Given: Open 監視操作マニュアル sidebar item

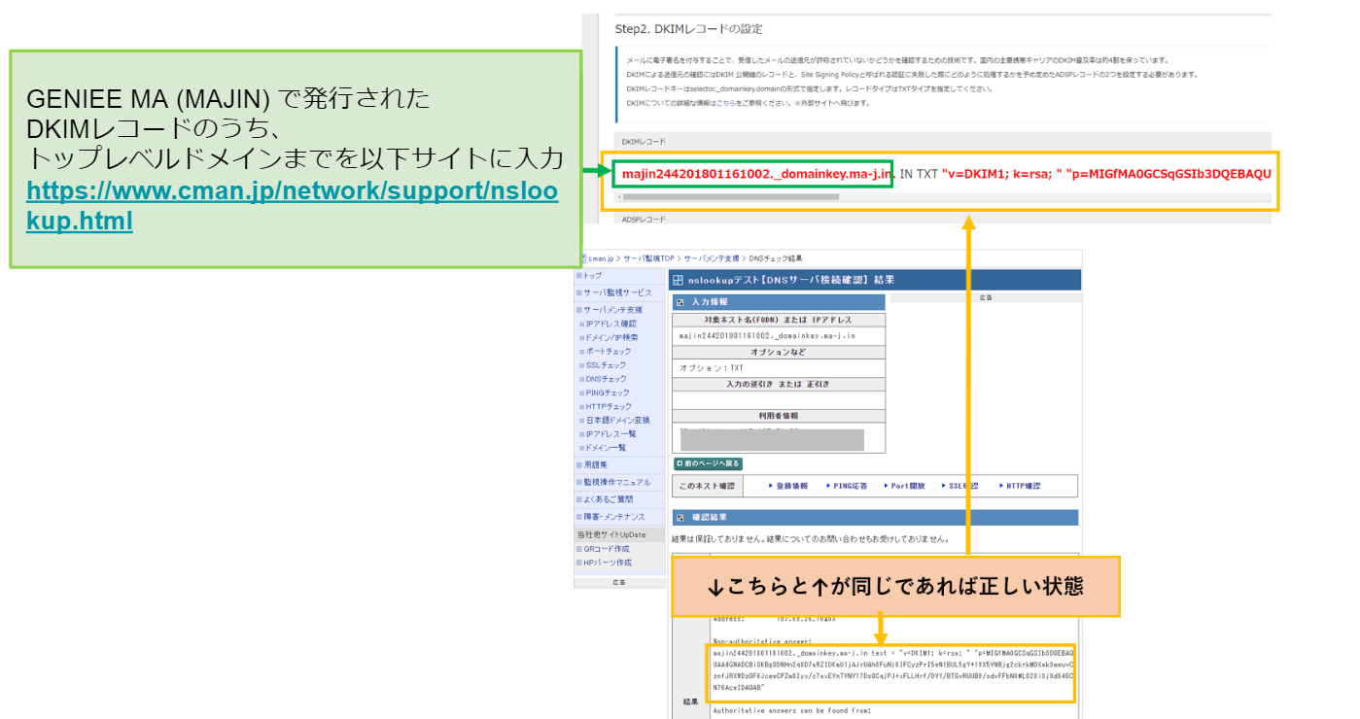Looking at the screenshot, I should pos(617,482).
